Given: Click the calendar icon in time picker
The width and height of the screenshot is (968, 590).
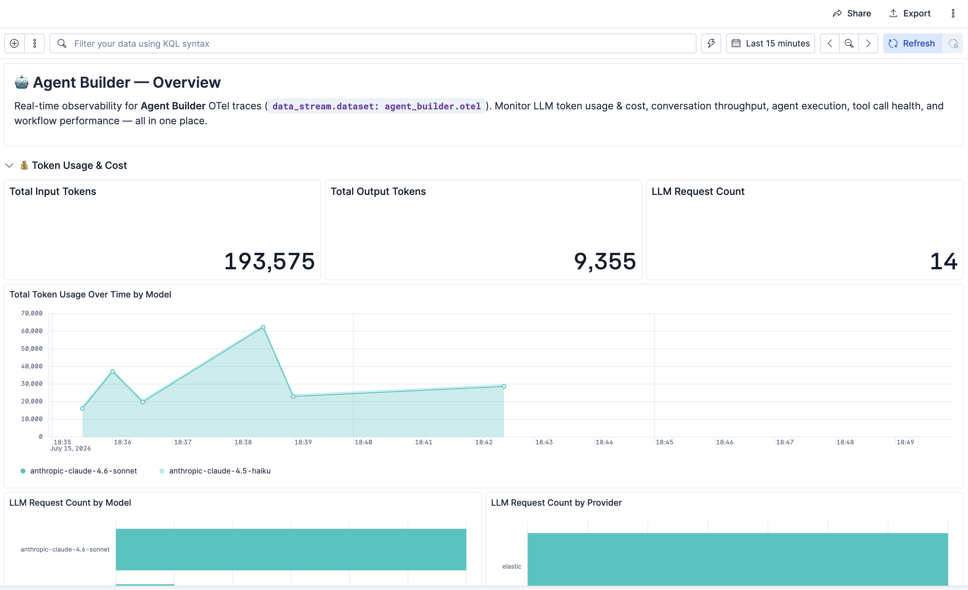Looking at the screenshot, I should tap(736, 43).
